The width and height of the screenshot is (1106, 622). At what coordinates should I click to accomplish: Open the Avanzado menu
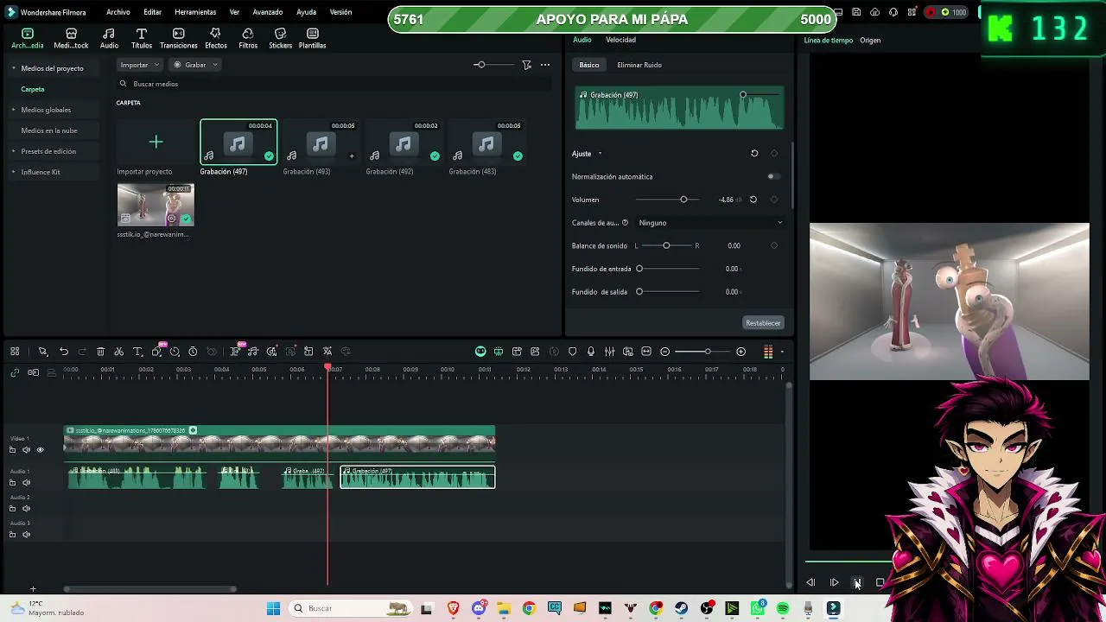coord(268,12)
